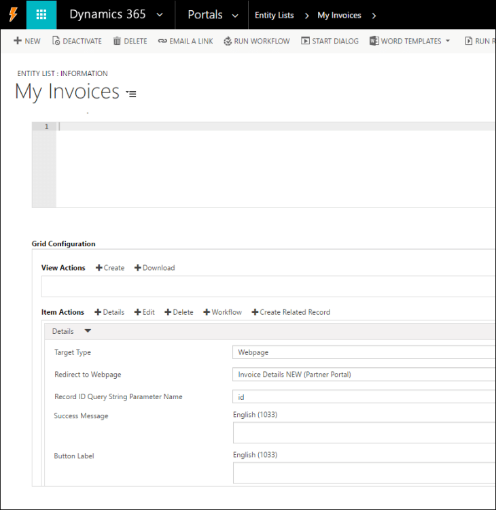The height and width of the screenshot is (510, 496).
Task: Click the My Invoices breadcrumb
Action: (x=339, y=15)
